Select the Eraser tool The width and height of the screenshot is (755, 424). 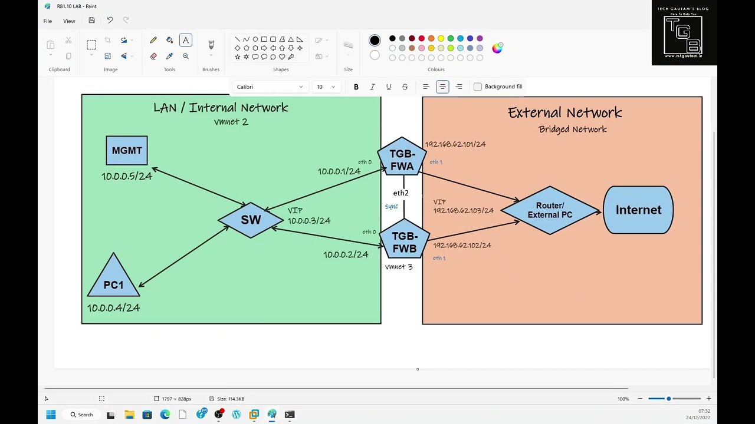point(153,56)
